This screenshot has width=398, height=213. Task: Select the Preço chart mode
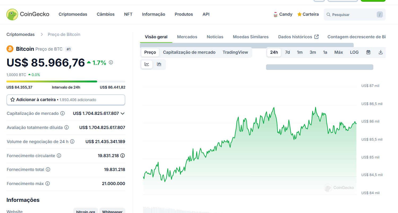[x=150, y=52]
